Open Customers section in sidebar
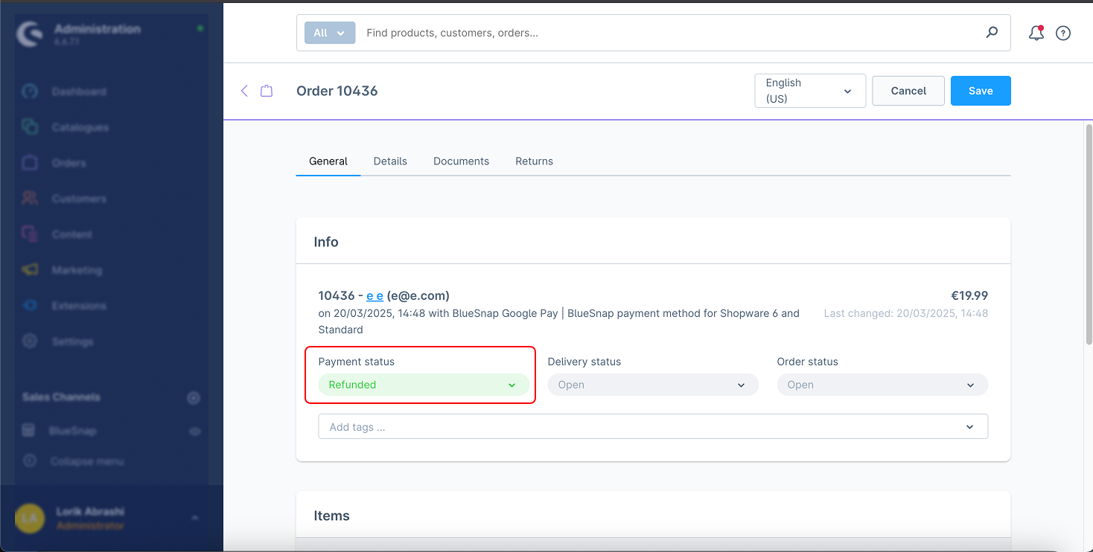The width and height of the screenshot is (1093, 552). pos(78,199)
